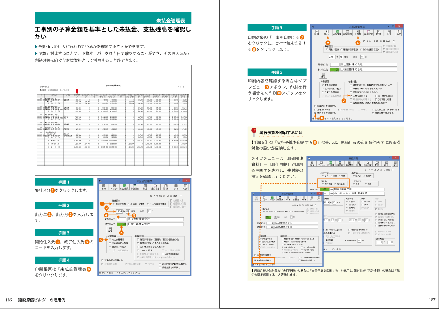Open プレビュー in the 原価月報 window toolbar
The width and height of the screenshot is (439, 309).
pos(322,164)
